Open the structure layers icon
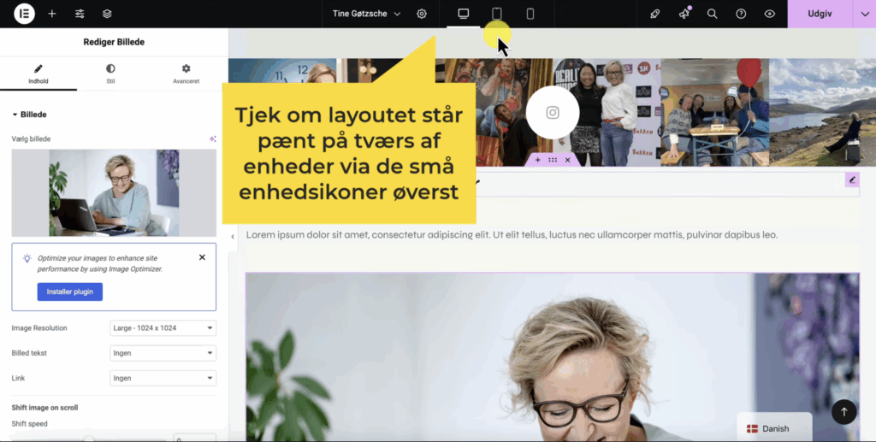The height and width of the screenshot is (442, 876). pyautogui.click(x=107, y=14)
